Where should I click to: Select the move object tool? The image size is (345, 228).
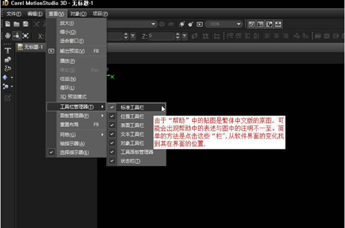(17, 36)
